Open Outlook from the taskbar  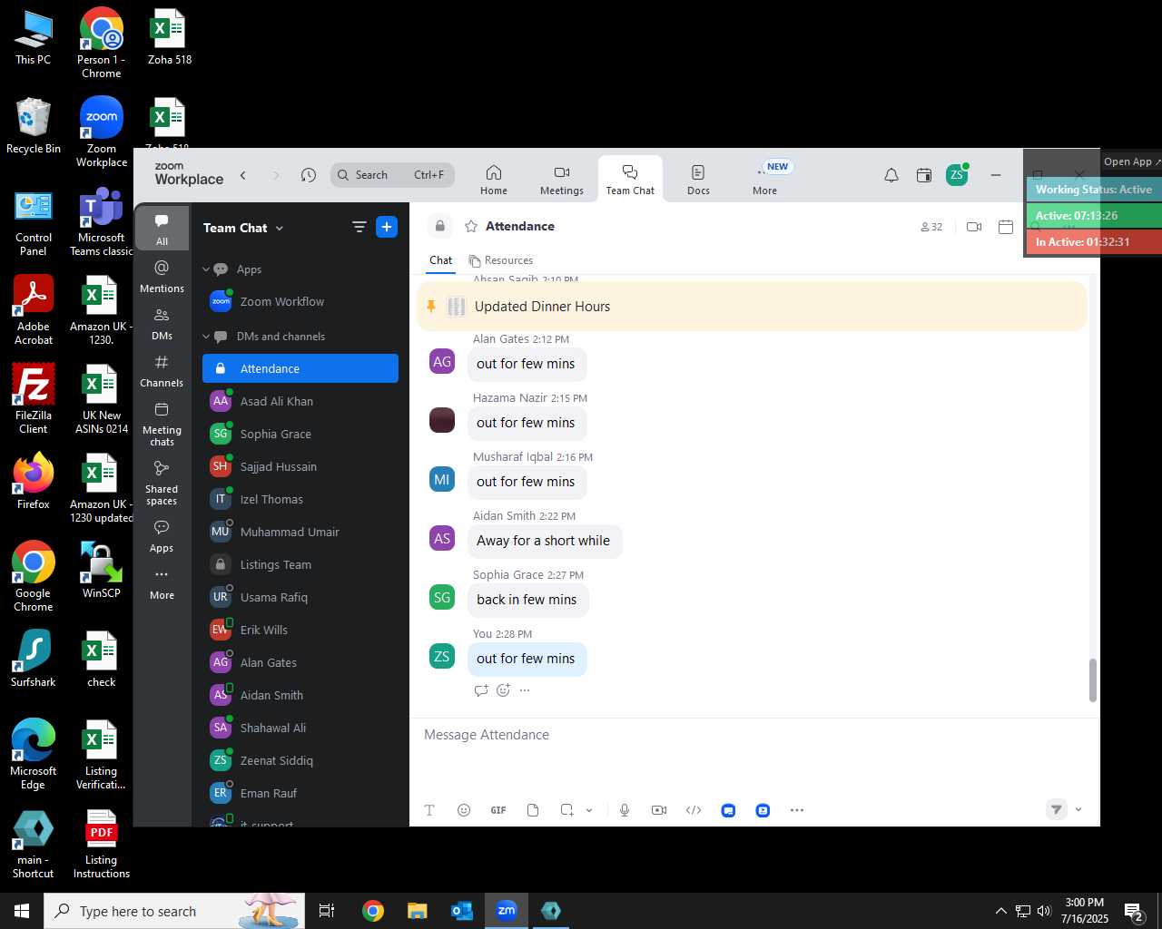(x=462, y=911)
